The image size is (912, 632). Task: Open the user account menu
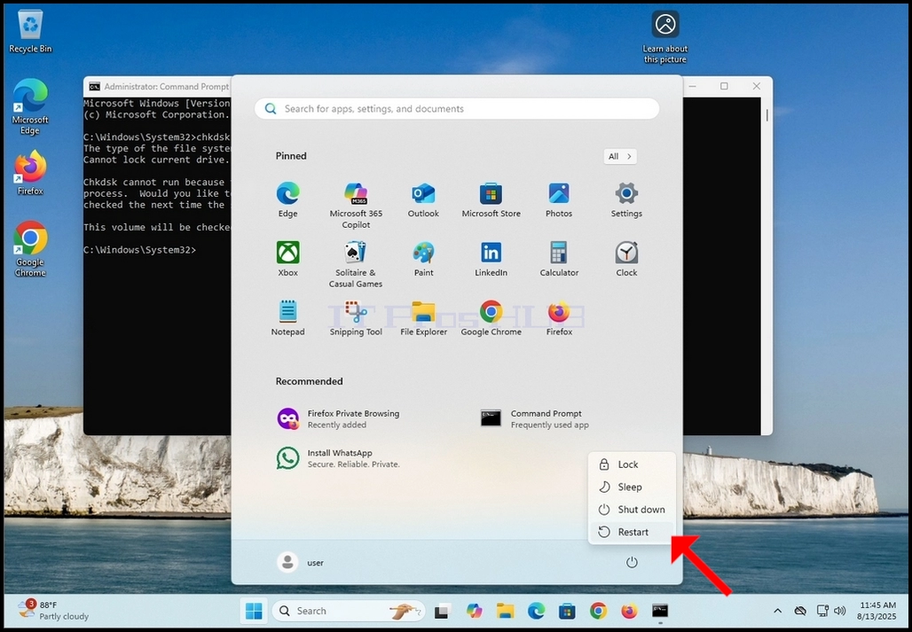coord(301,562)
